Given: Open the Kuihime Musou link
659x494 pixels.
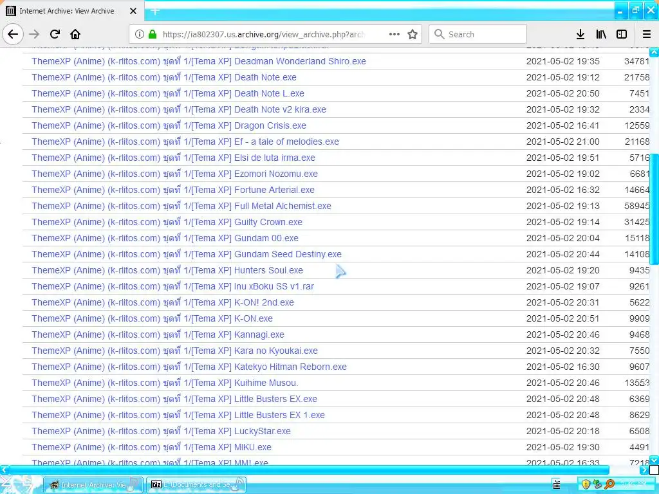Looking at the screenshot, I should tap(165, 383).
